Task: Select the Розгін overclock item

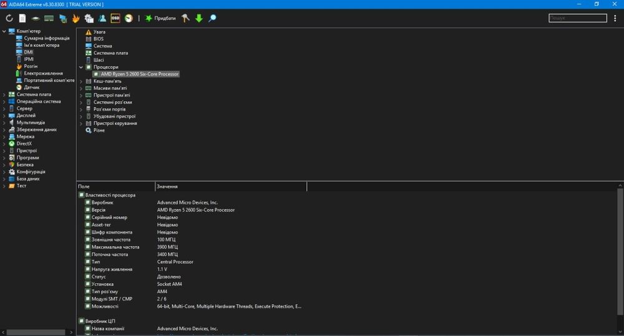Action: pos(31,66)
